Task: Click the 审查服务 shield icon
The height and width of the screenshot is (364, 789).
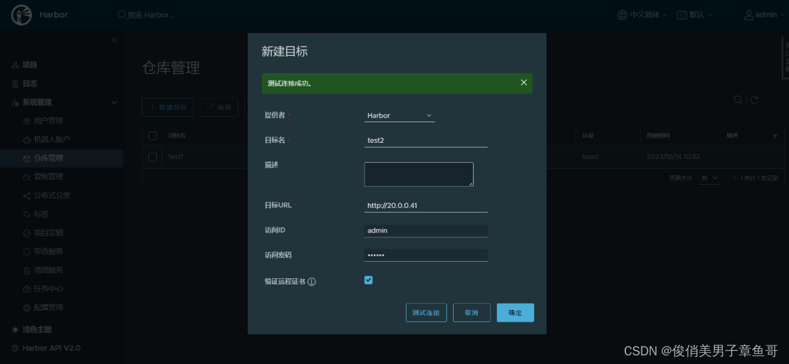Action: click(27, 252)
